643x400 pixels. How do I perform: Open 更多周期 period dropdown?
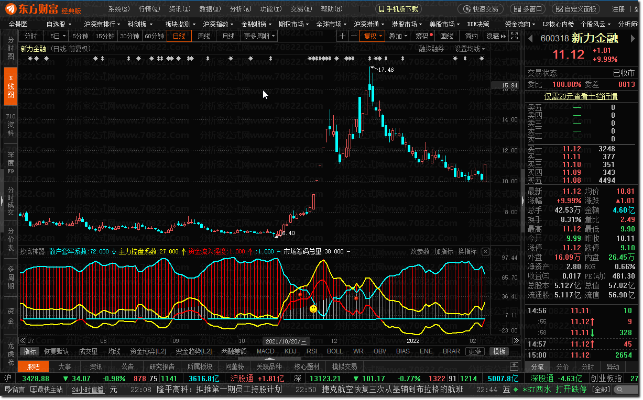(259, 36)
